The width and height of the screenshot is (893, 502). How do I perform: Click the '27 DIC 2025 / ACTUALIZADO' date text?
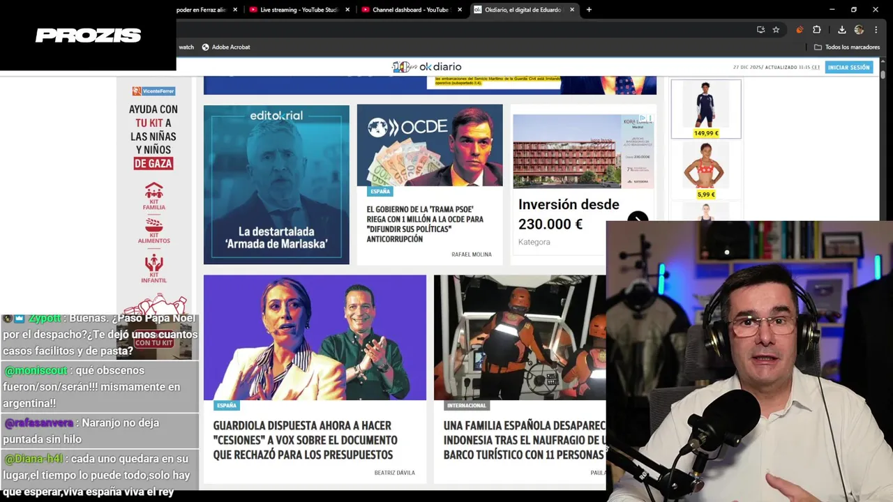point(776,67)
